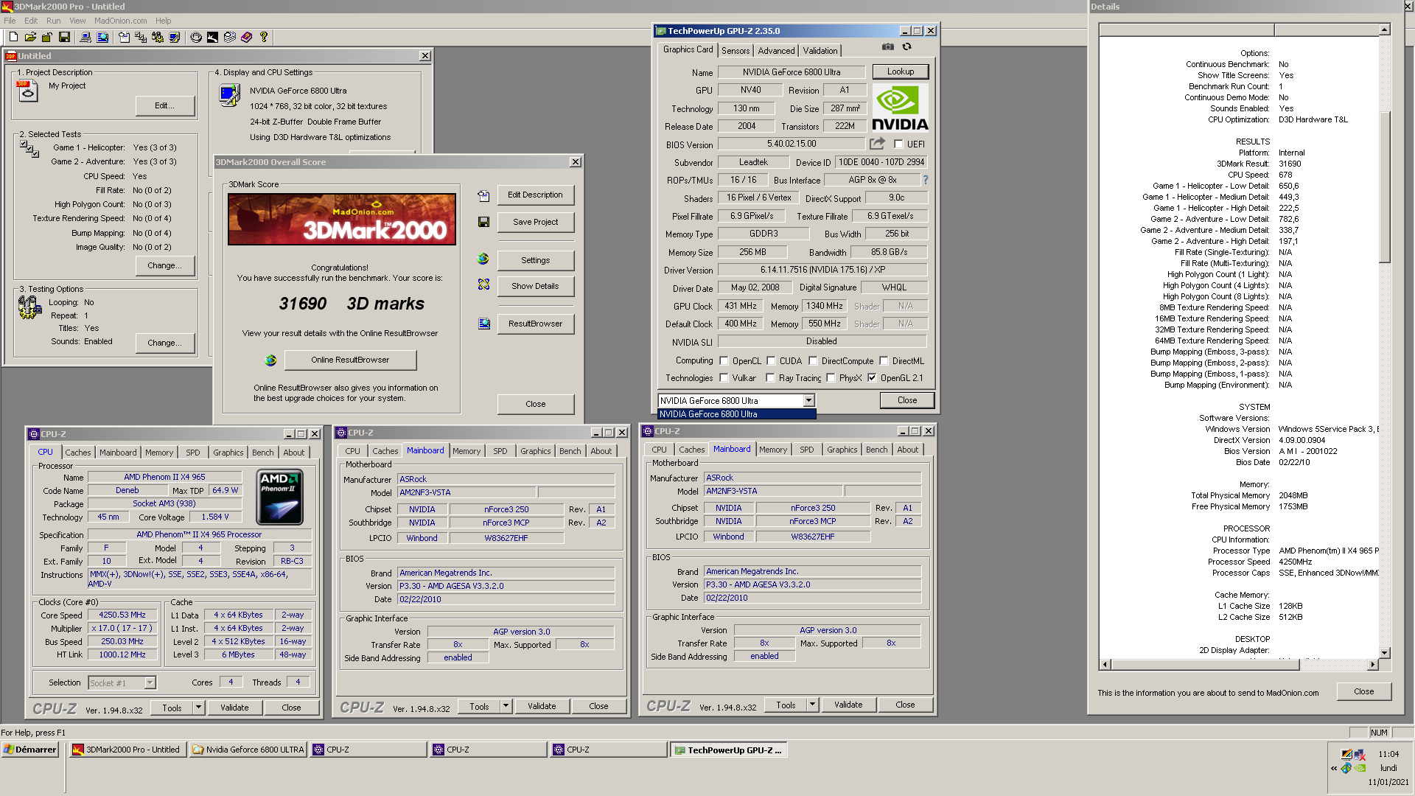The image size is (1415, 796).
Task: Switch to Nvidia Geforce 6800 ULTRA taskbar item
Action: tap(248, 750)
